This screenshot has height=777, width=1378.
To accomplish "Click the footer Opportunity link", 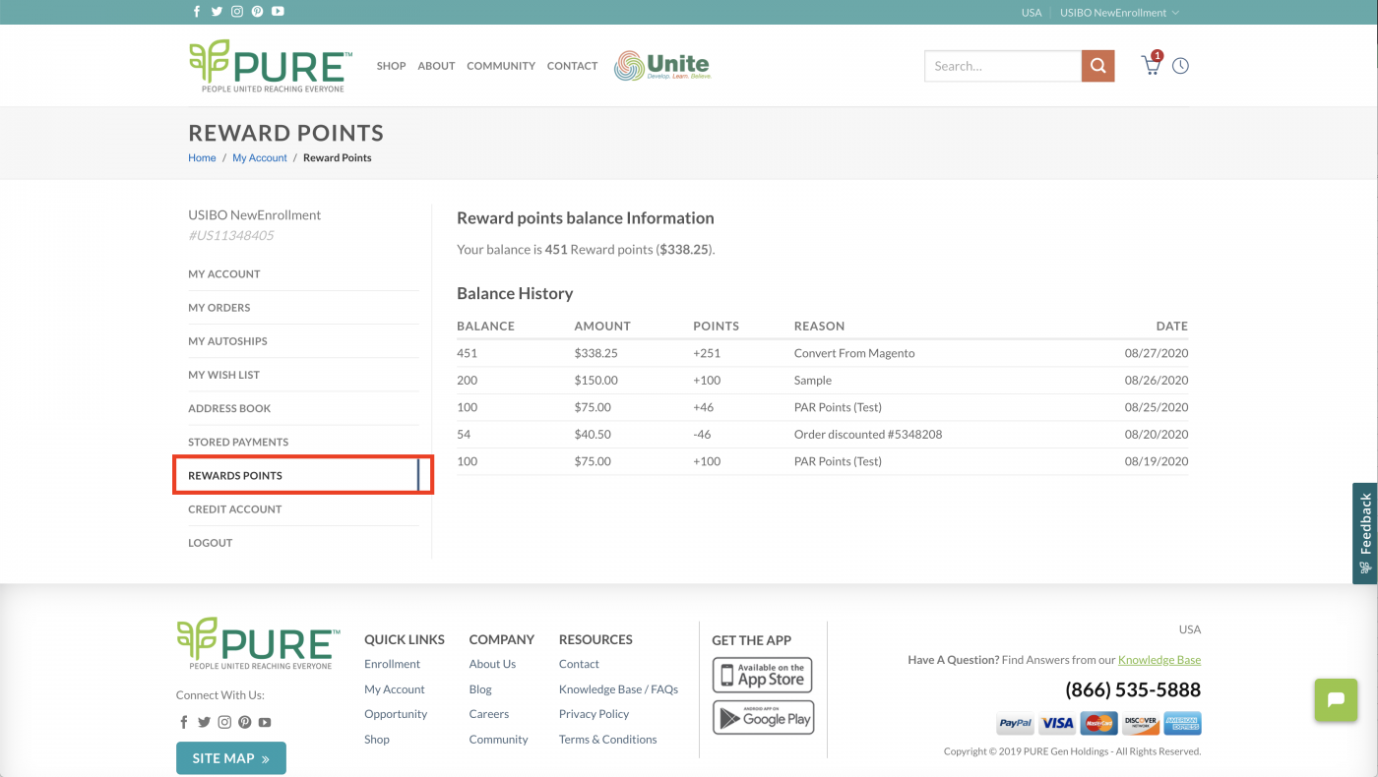I will click(396, 714).
